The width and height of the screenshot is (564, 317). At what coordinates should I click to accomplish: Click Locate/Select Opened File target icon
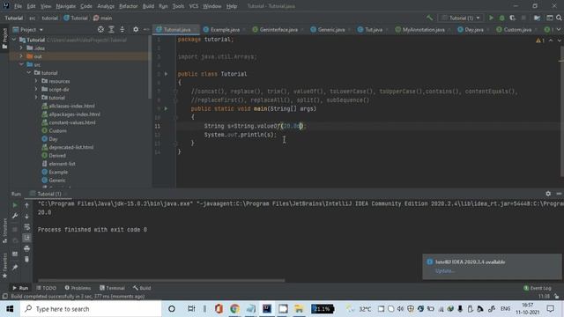point(100,29)
